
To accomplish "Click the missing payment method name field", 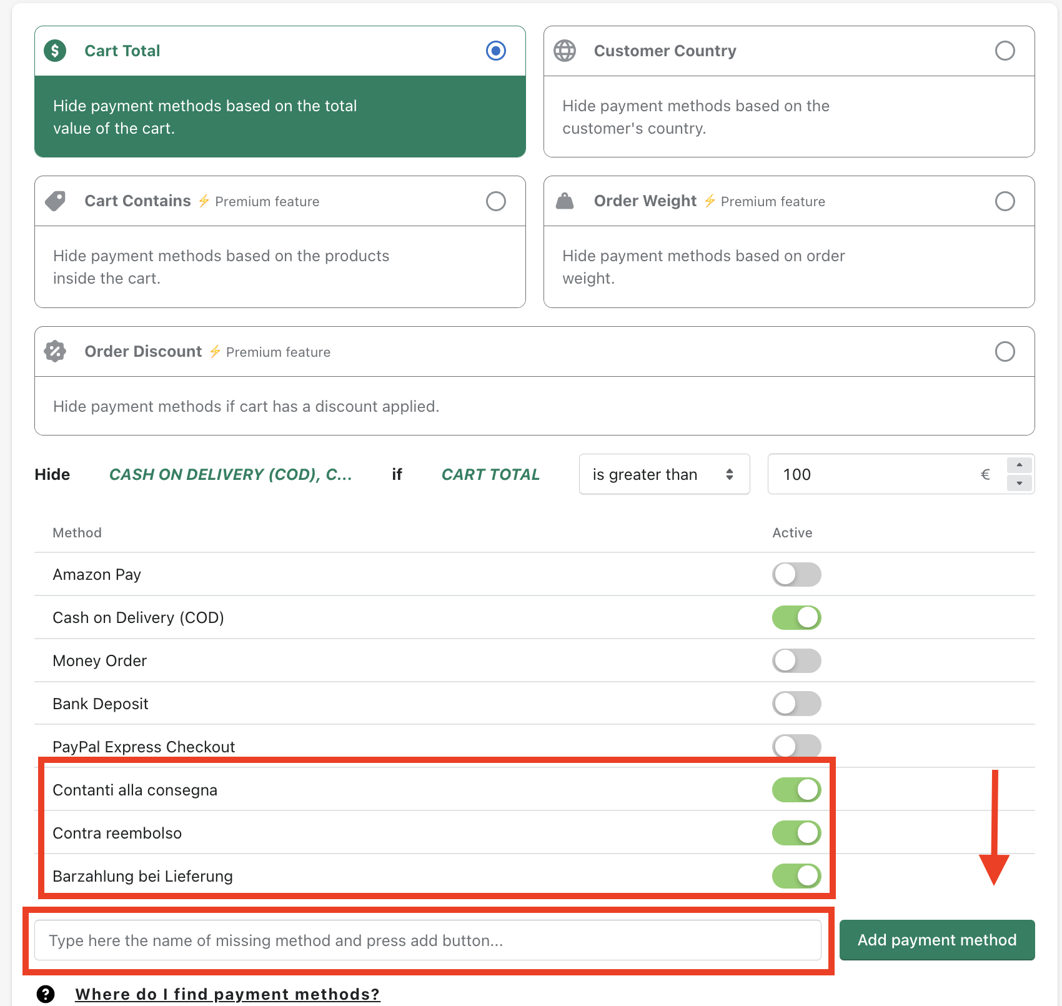I will pos(428,940).
